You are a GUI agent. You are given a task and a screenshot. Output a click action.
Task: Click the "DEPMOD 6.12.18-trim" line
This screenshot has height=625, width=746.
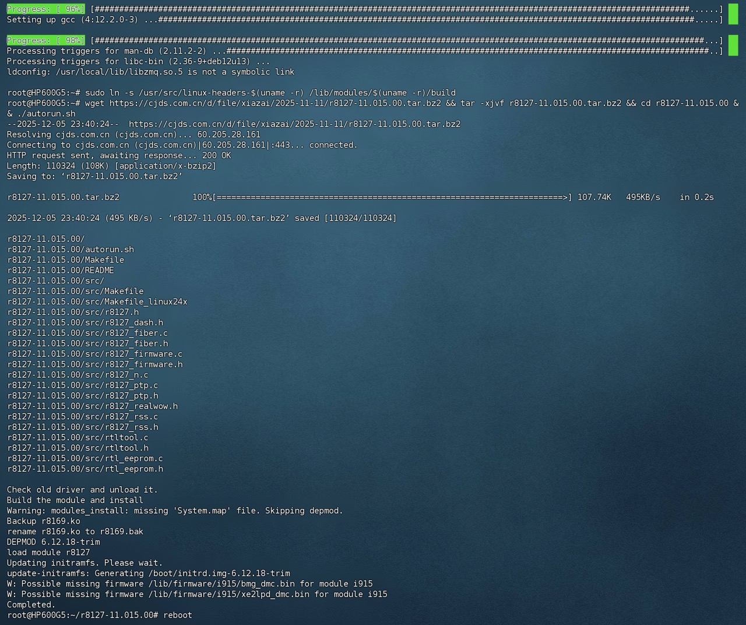tap(54, 543)
